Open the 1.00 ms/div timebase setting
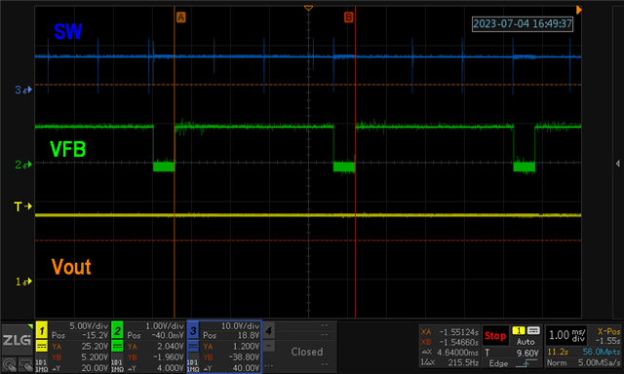The image size is (624, 374). point(566,335)
